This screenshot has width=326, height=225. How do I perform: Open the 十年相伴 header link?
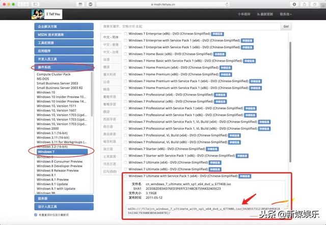pyautogui.click(x=244, y=14)
